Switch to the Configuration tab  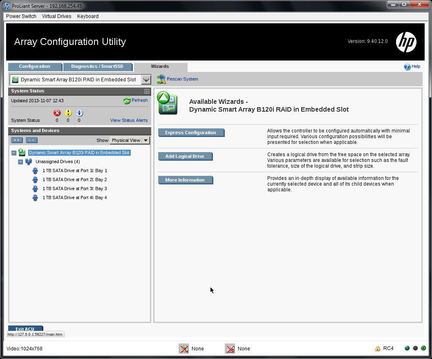pos(35,67)
